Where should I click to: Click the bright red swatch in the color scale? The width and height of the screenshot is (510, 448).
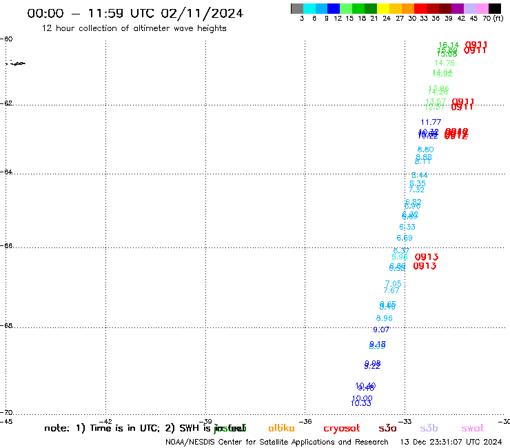coord(420,8)
